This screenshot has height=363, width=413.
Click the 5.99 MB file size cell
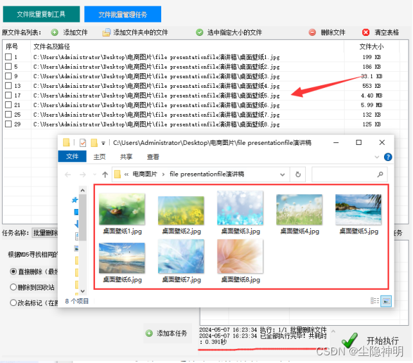pyautogui.click(x=371, y=105)
